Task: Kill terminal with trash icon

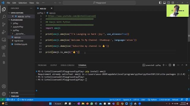Action: 174,65
